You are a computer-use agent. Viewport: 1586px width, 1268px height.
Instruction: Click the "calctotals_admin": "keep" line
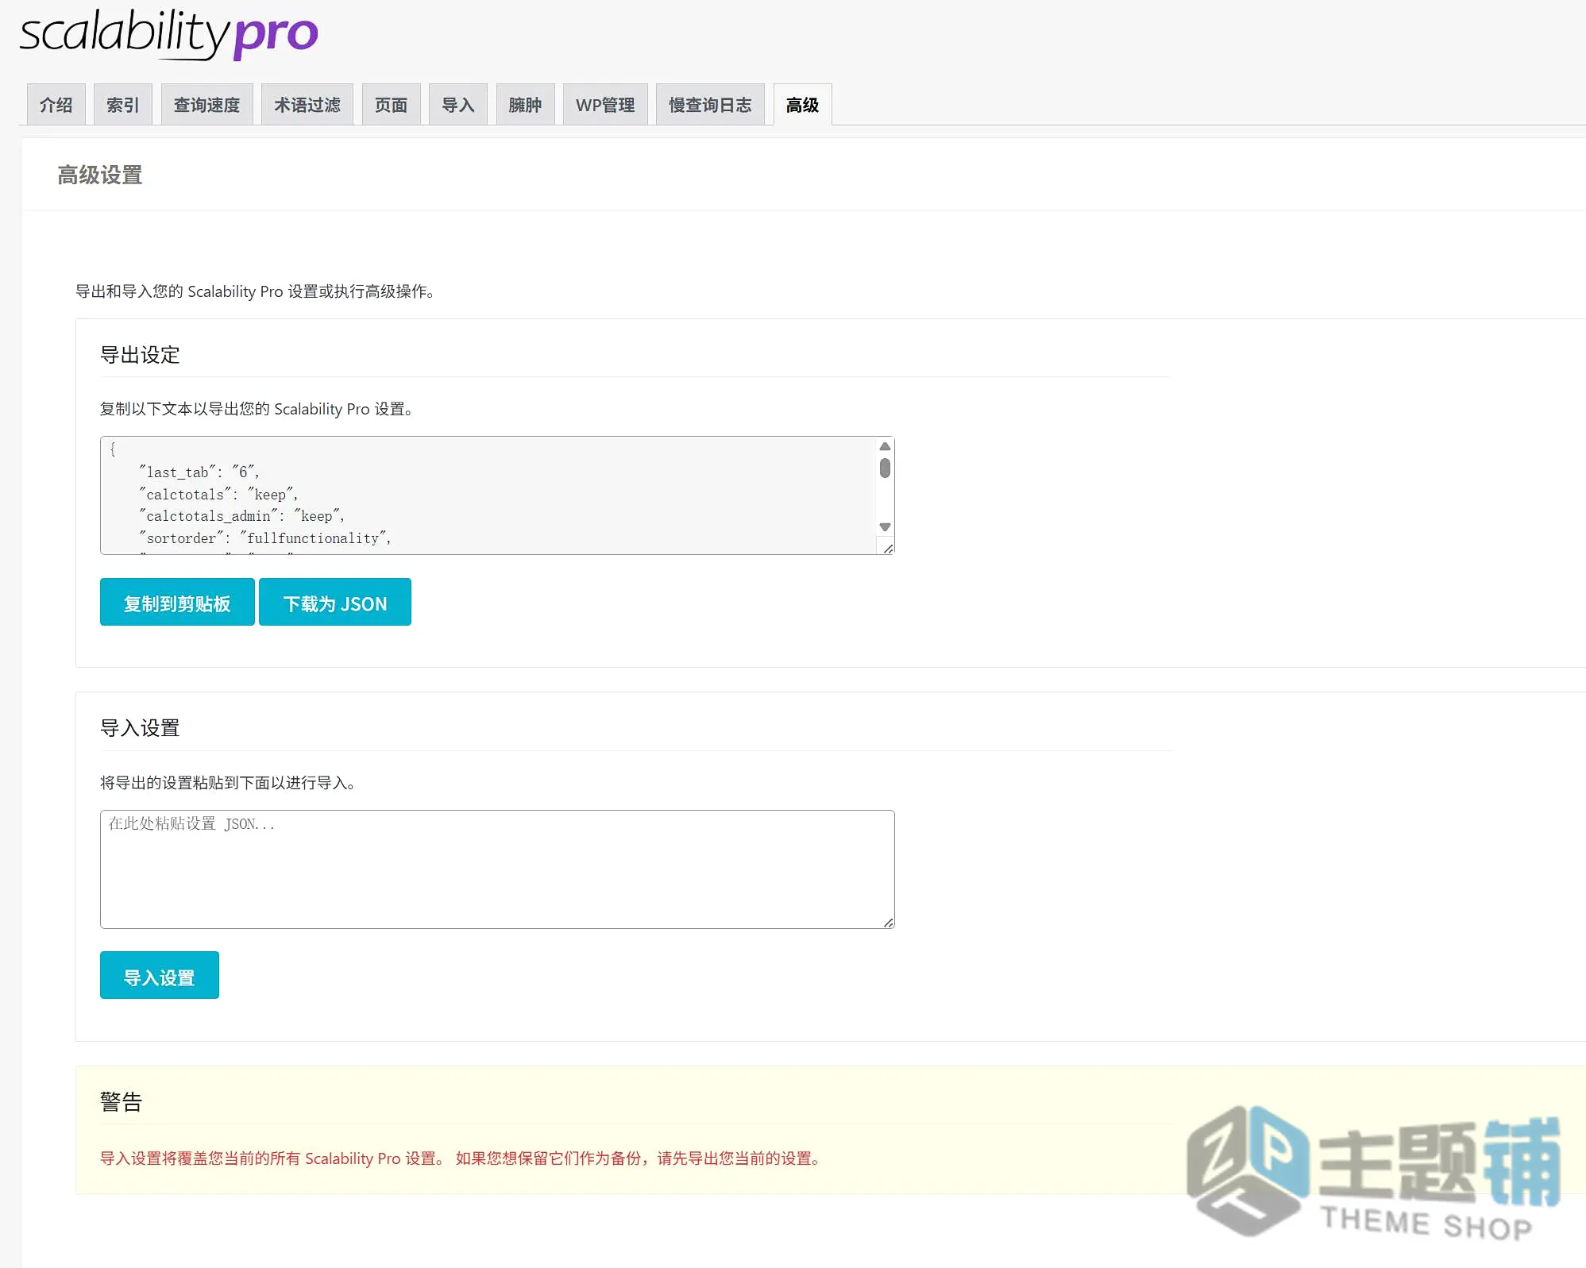[242, 516]
